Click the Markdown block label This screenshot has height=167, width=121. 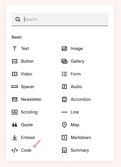tap(81, 138)
